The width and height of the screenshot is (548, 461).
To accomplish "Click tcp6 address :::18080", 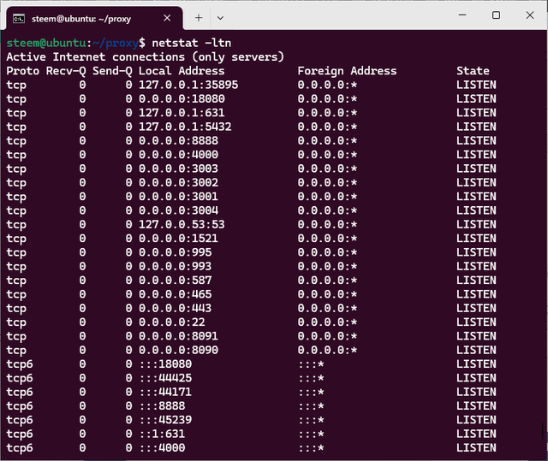I will 165,364.
